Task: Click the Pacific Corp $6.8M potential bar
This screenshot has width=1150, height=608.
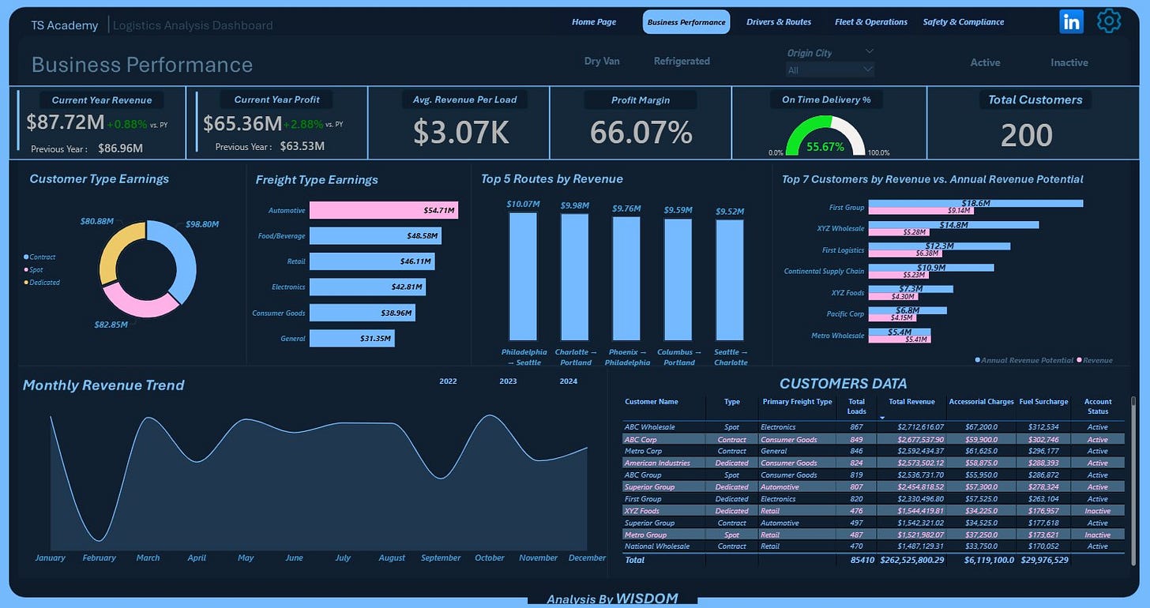Action: coord(907,310)
